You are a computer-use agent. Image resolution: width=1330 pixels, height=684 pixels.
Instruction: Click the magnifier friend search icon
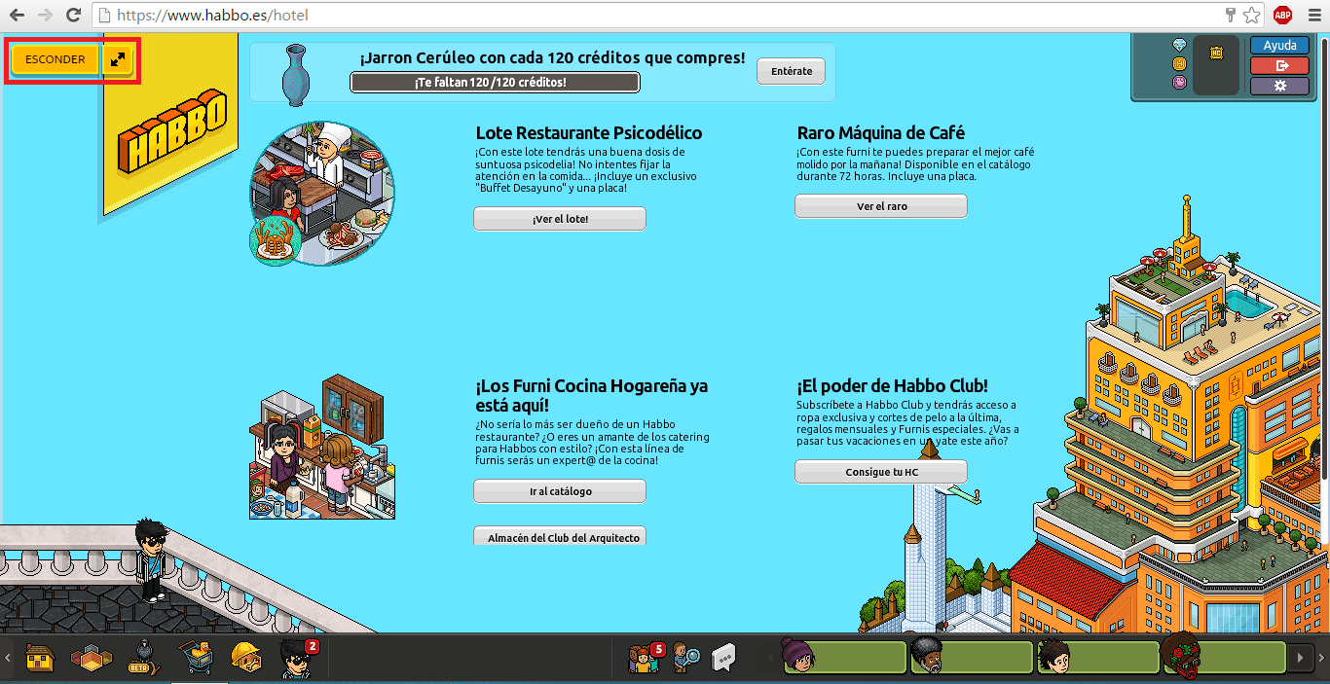[x=686, y=659]
